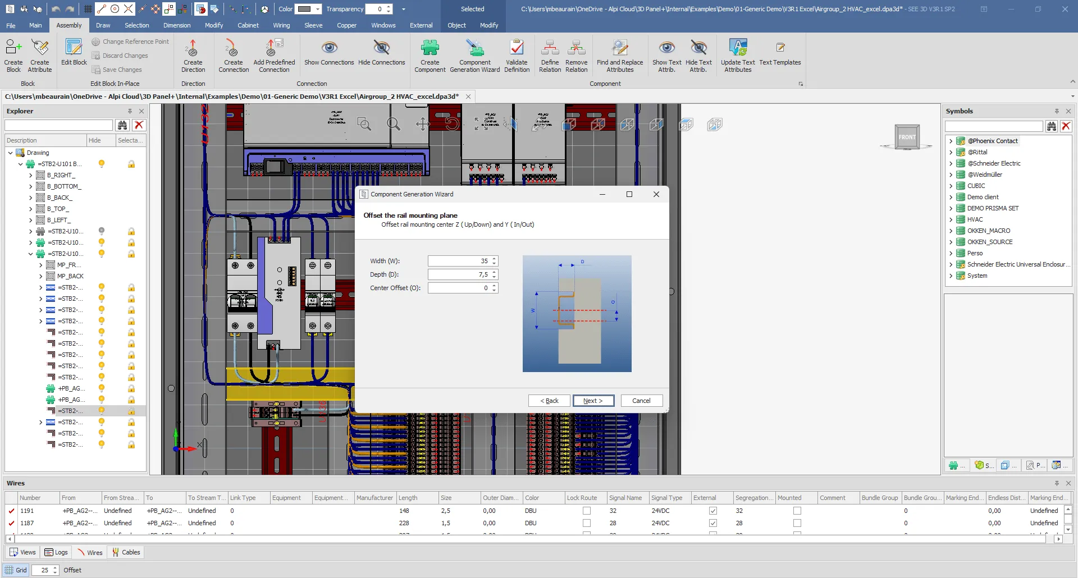Uncheck External checkbox for wire 1187

coord(713,523)
